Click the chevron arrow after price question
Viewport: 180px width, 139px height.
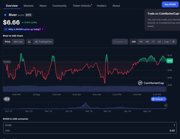point(43,29)
